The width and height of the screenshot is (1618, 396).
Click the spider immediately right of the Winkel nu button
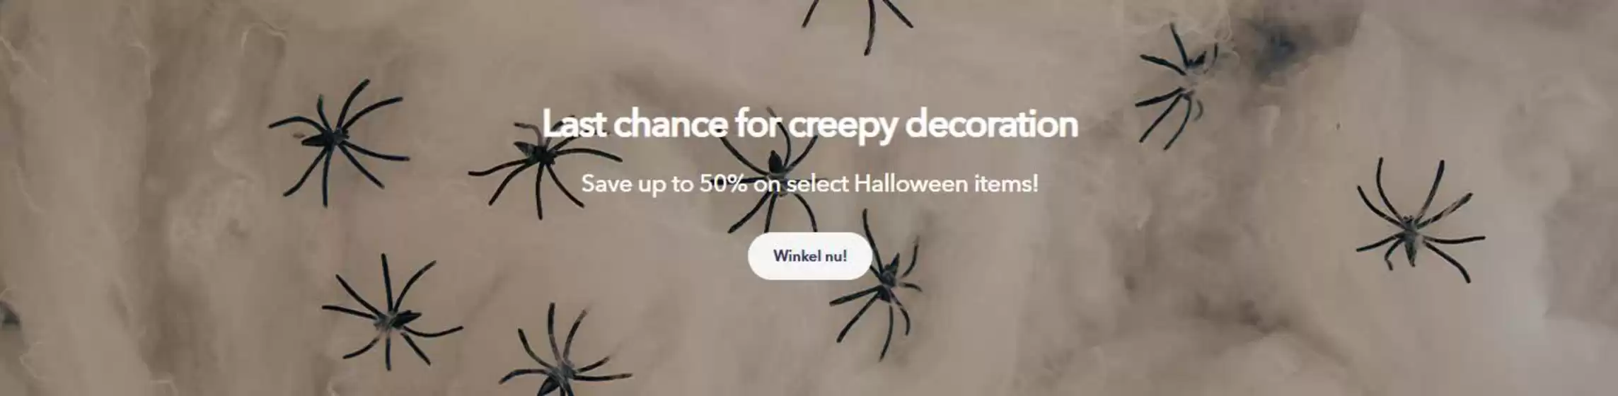point(881,286)
